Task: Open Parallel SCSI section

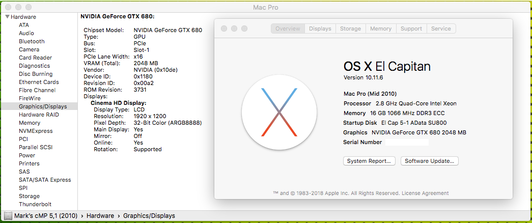Action: [x=36, y=147]
